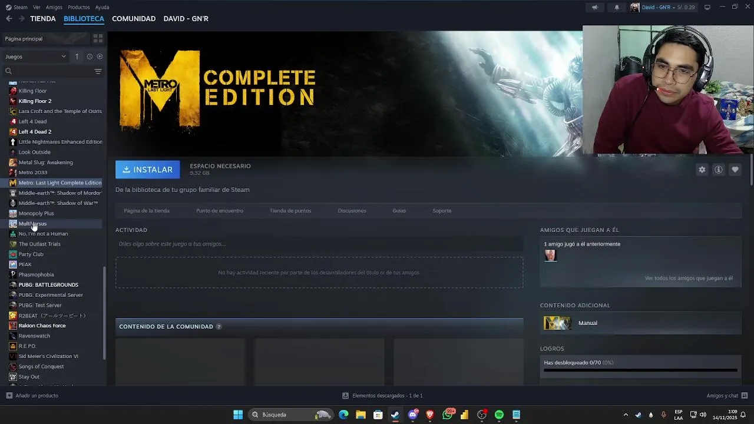Image resolution: width=754 pixels, height=424 pixels.
Task: Open Página principal library home
Action: click(45, 38)
